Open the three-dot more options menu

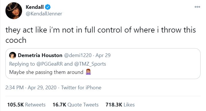click(x=197, y=7)
